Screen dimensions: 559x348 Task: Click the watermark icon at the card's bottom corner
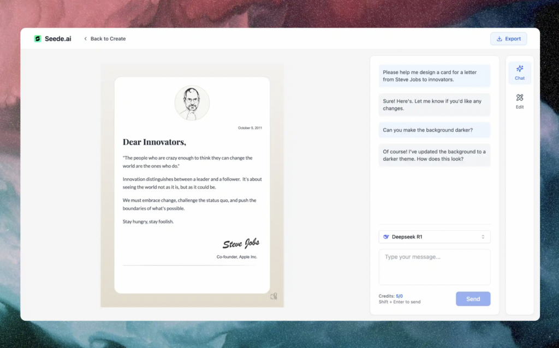[x=273, y=296]
